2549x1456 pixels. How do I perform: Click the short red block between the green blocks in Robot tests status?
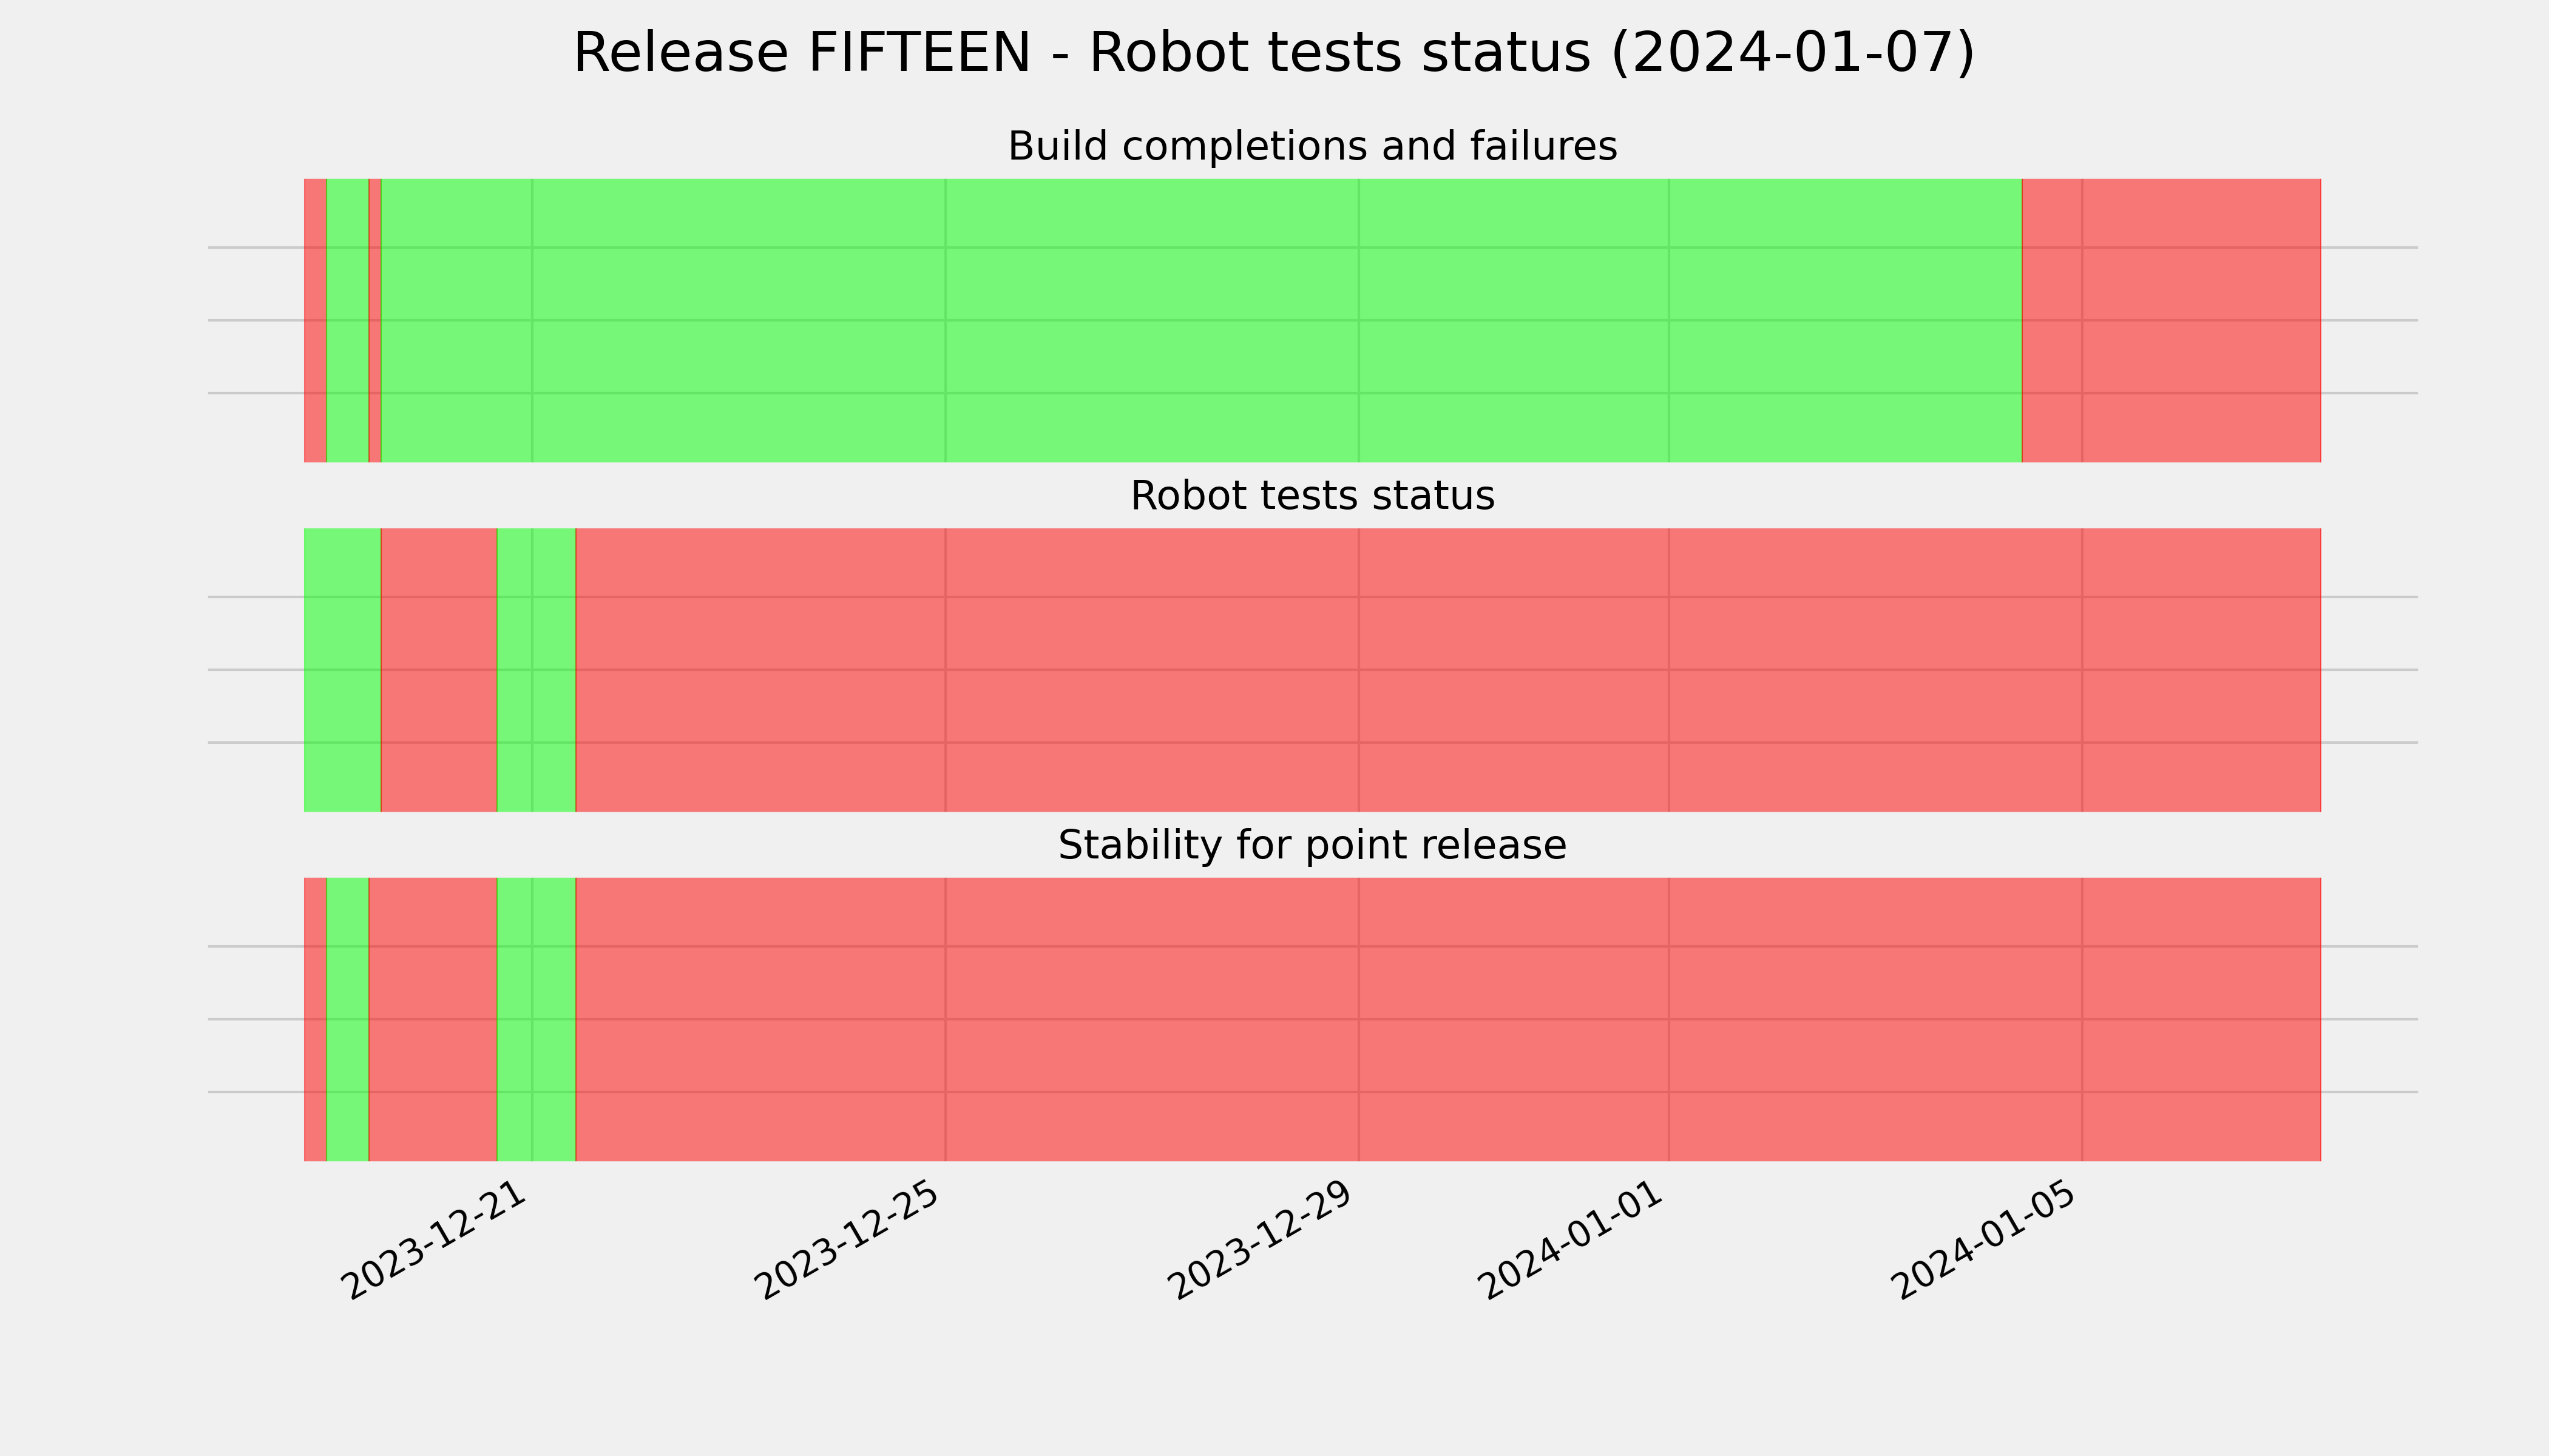[x=439, y=670]
